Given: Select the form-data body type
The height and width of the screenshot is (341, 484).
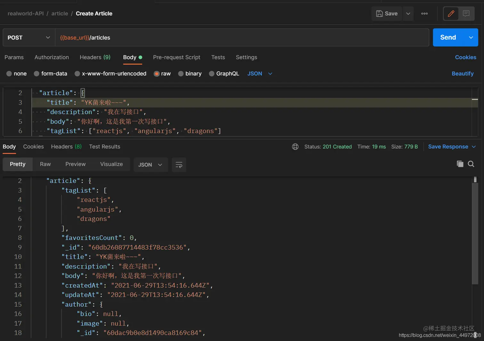Looking at the screenshot, I should point(50,74).
